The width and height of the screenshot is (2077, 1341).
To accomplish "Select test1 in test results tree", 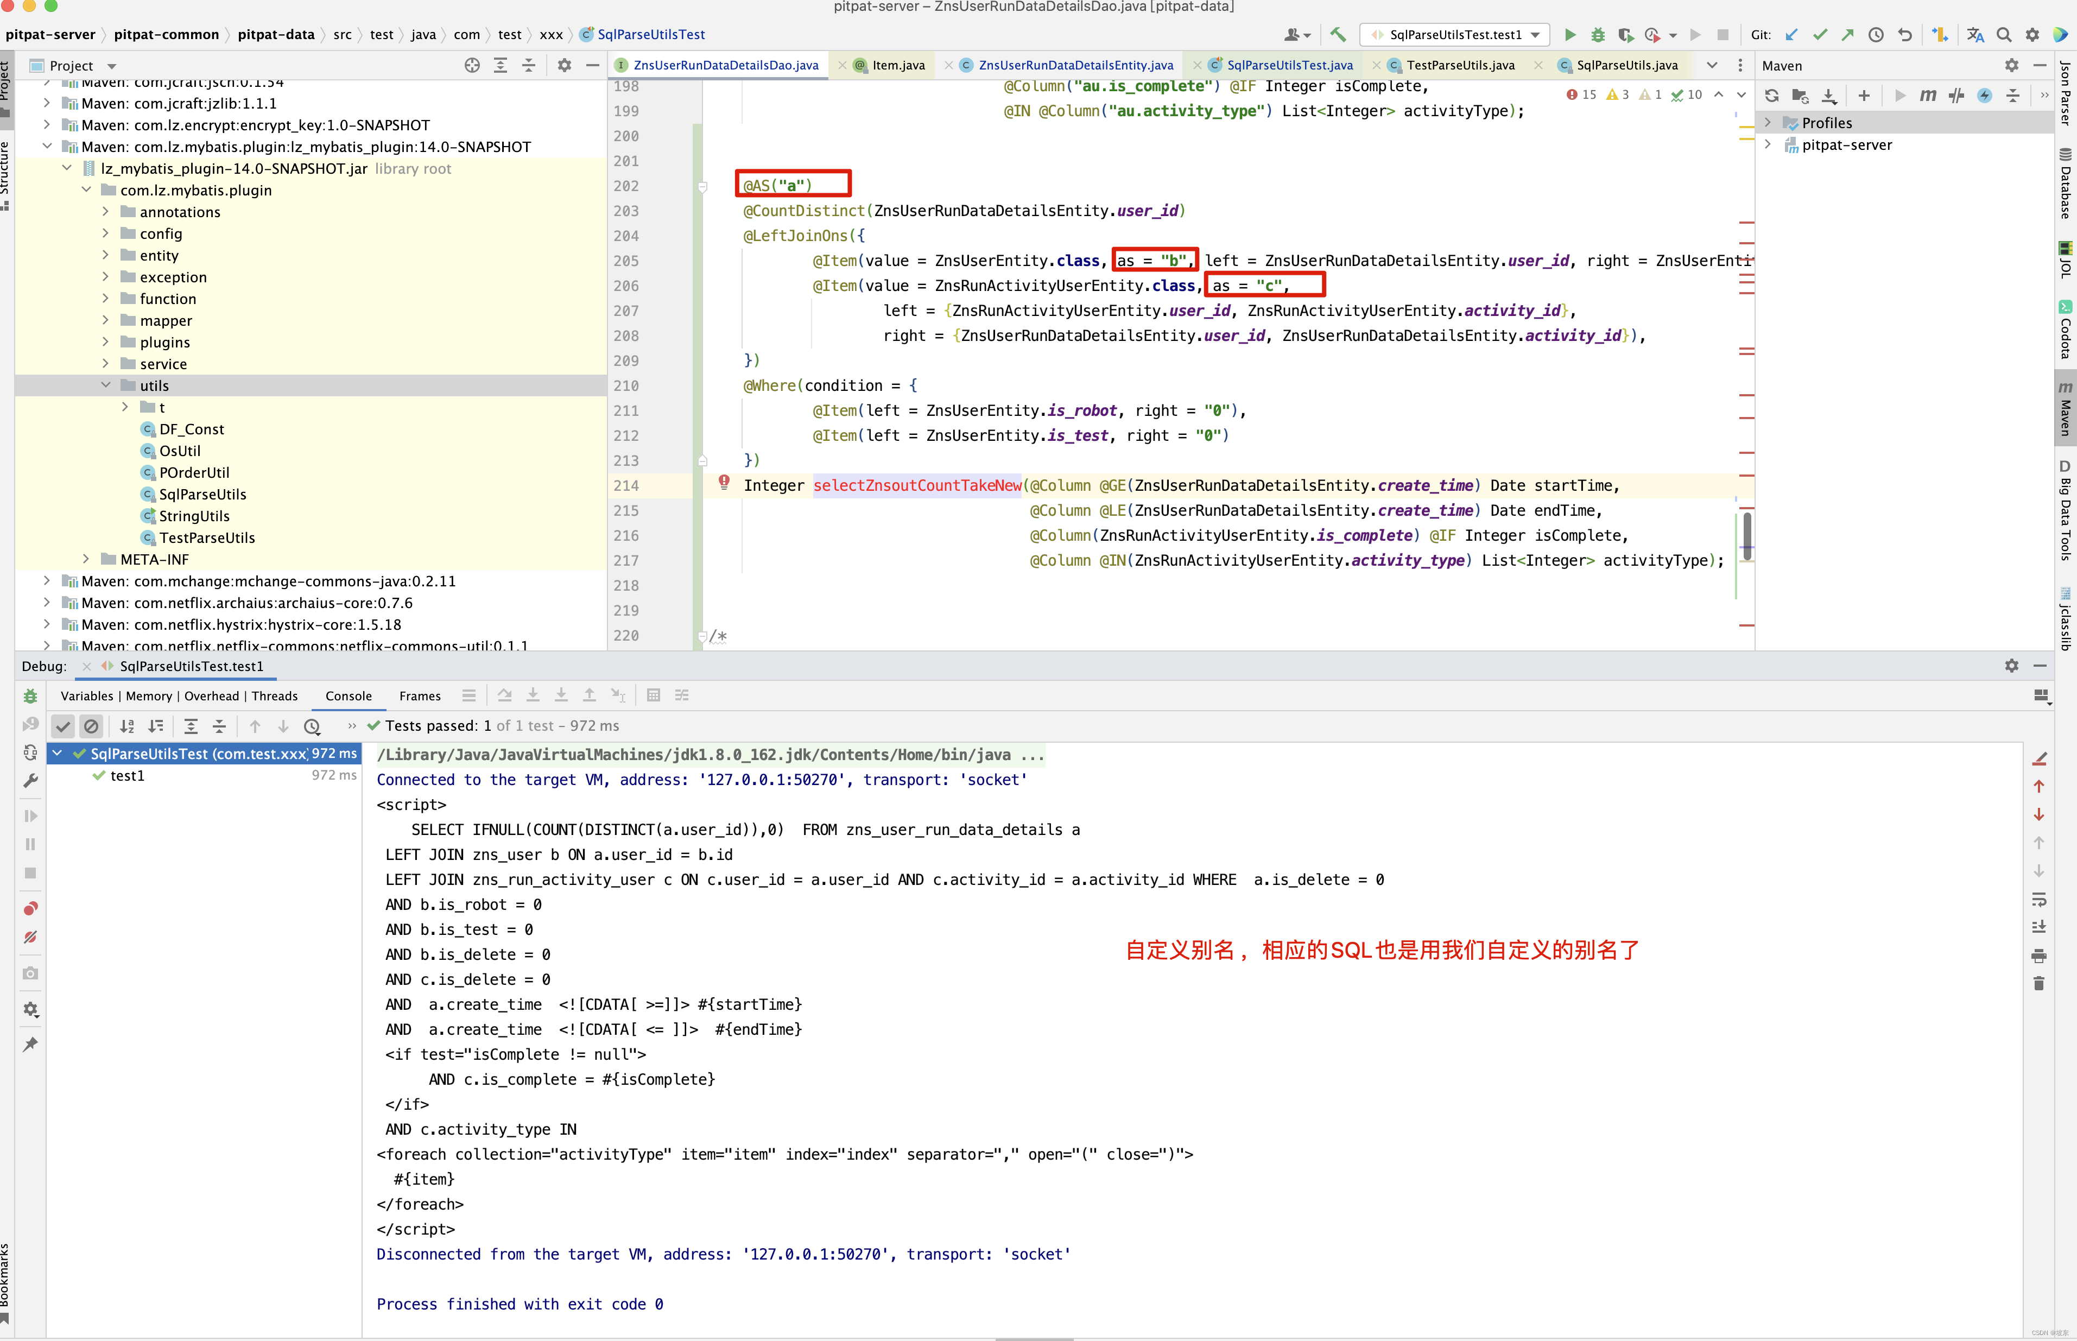I will click(128, 776).
